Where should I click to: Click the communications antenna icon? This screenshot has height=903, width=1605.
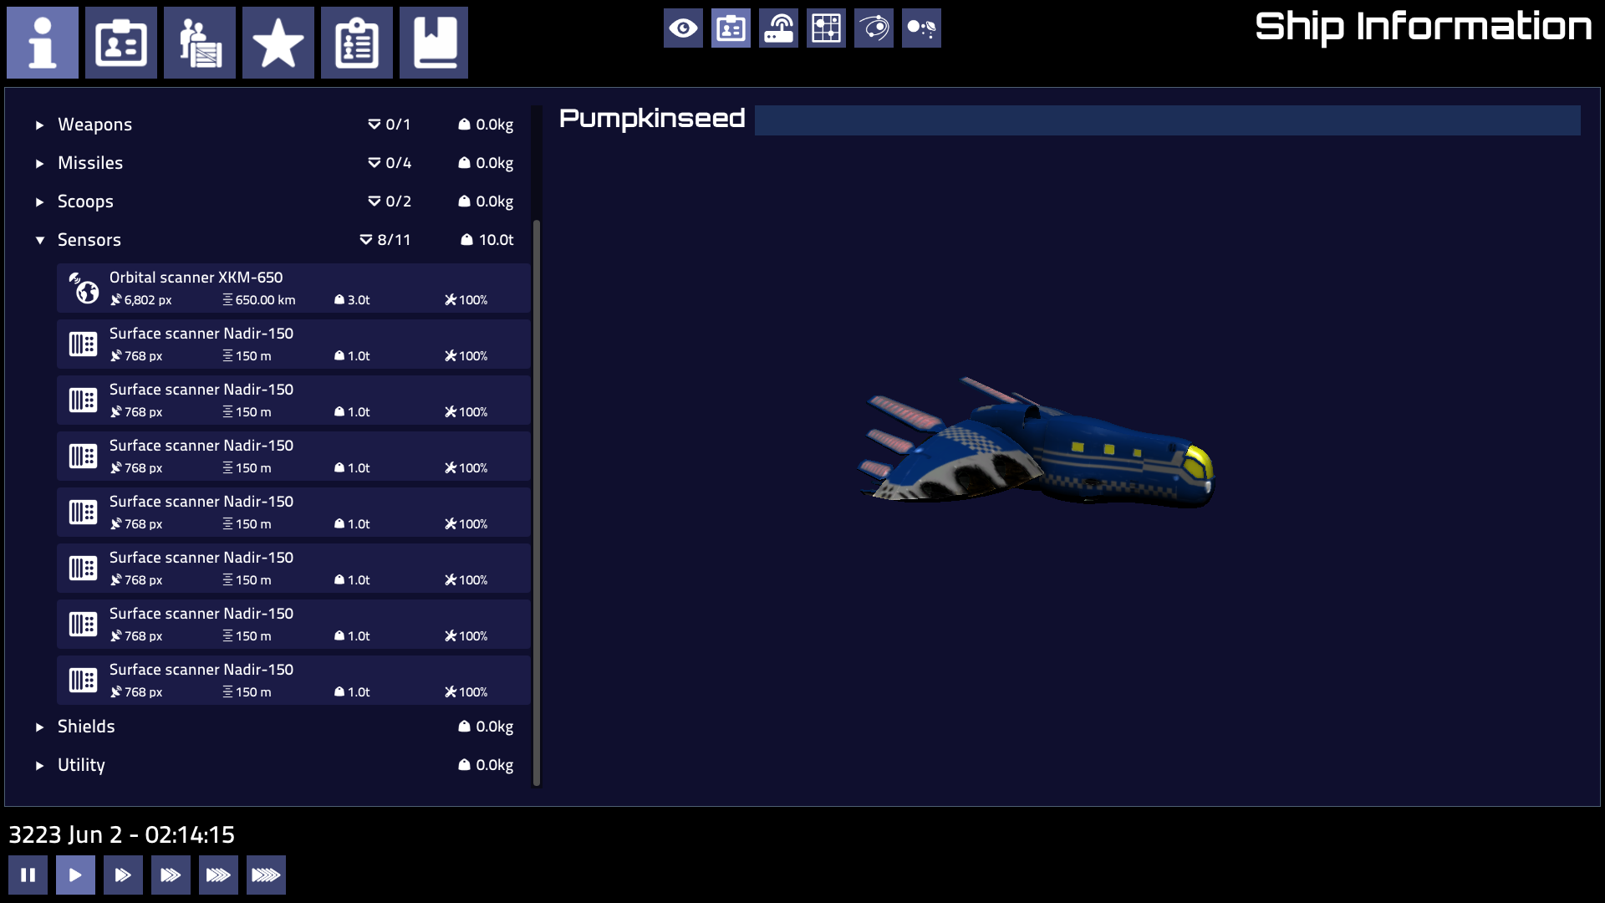tap(778, 28)
